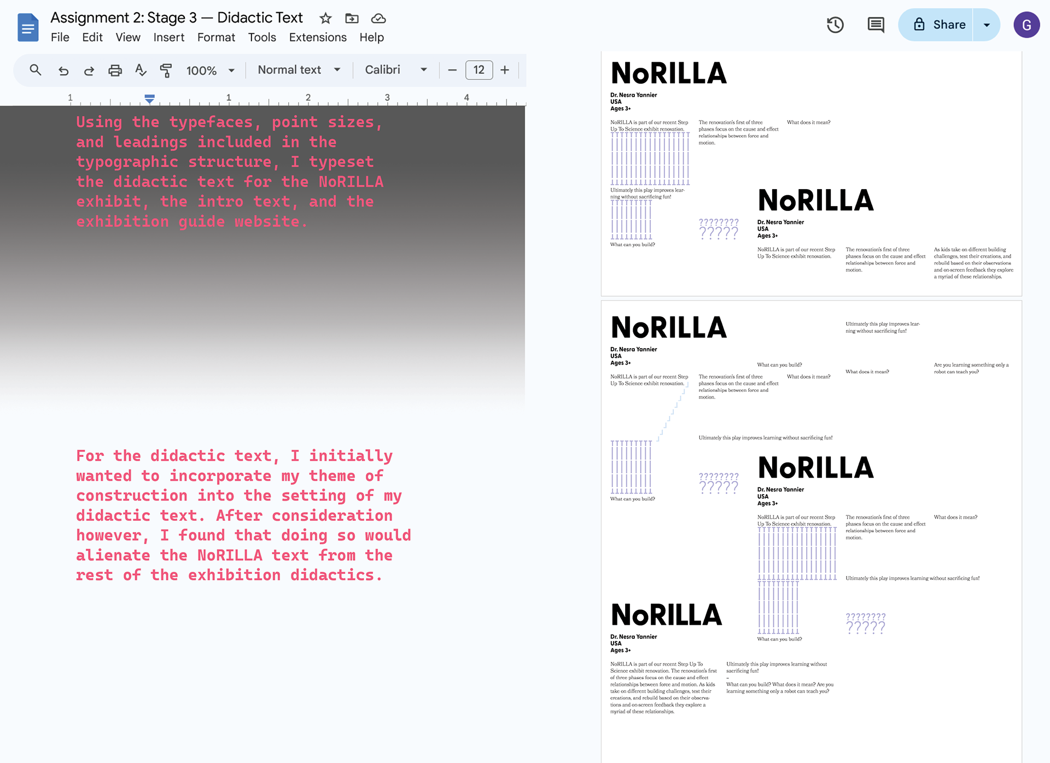Screen dimensions: 1050x763
Task: Open the Extensions menu
Action: pyautogui.click(x=318, y=37)
